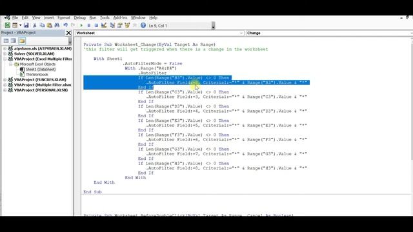Open the Window menu

[138, 17]
